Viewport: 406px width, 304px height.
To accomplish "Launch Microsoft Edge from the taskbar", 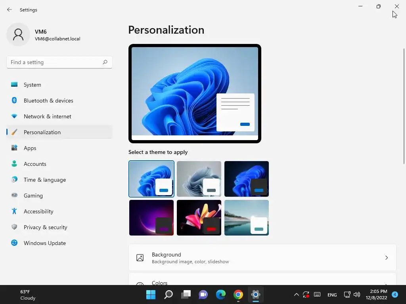I will tap(220, 294).
